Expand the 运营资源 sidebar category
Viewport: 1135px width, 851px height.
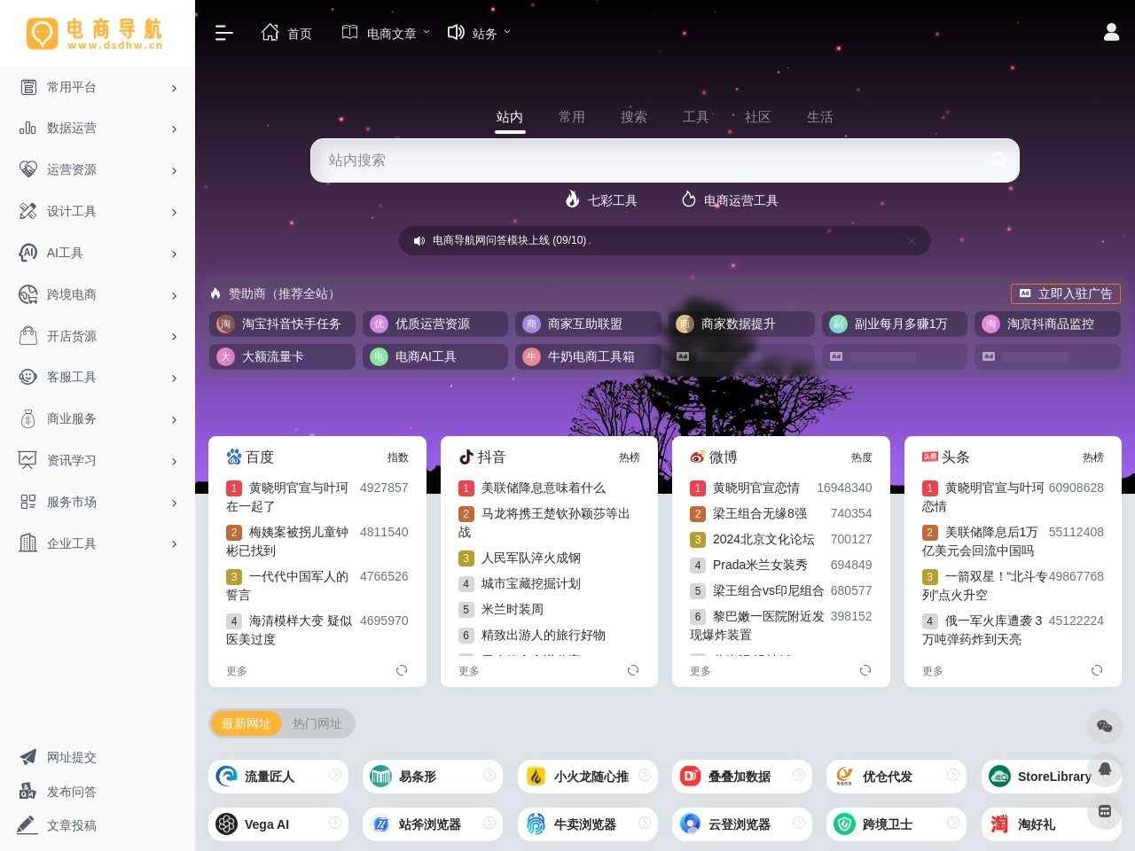[x=98, y=170]
